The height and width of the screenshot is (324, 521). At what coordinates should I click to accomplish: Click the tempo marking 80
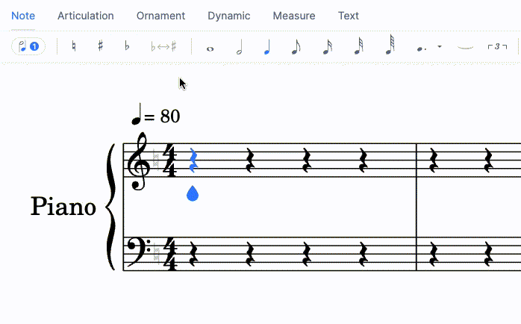pyautogui.click(x=155, y=116)
